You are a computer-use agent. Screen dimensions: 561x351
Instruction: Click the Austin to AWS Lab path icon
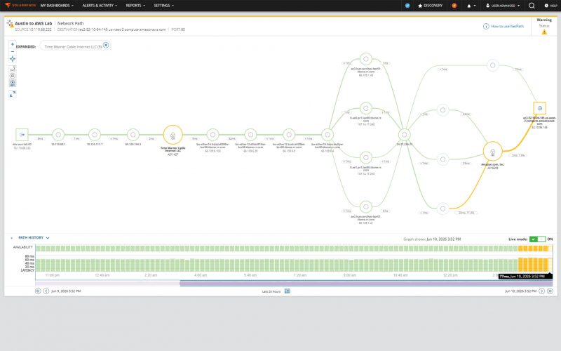point(10,24)
